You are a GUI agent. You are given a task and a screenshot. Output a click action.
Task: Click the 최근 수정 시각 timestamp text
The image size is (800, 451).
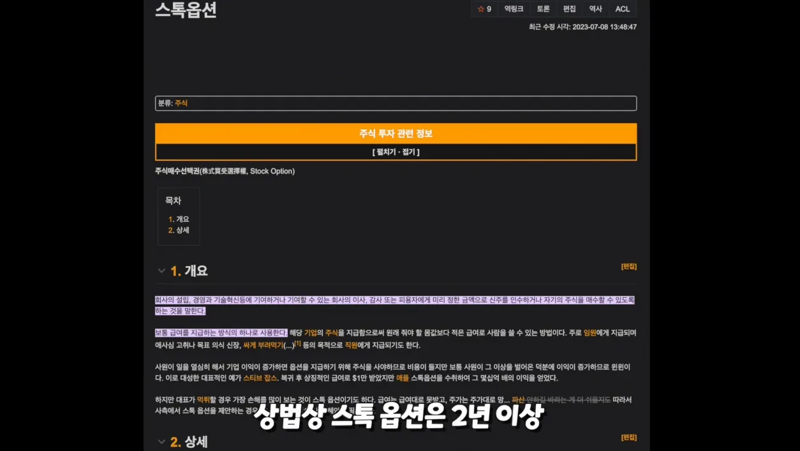click(582, 27)
